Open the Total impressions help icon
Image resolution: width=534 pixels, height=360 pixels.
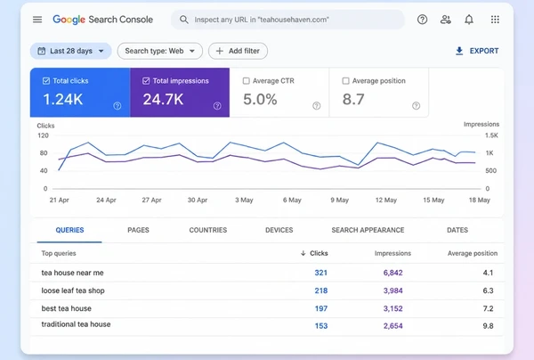(x=217, y=106)
